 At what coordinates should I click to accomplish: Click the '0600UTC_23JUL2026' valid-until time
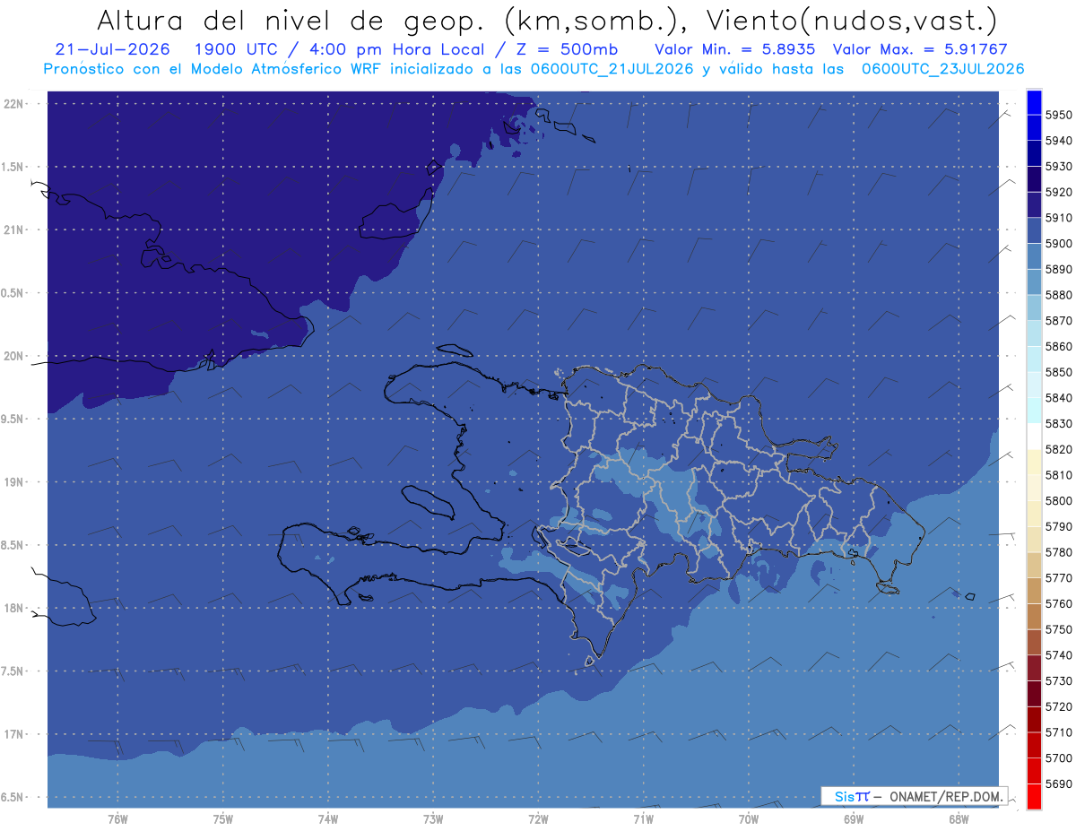pyautogui.click(x=942, y=69)
